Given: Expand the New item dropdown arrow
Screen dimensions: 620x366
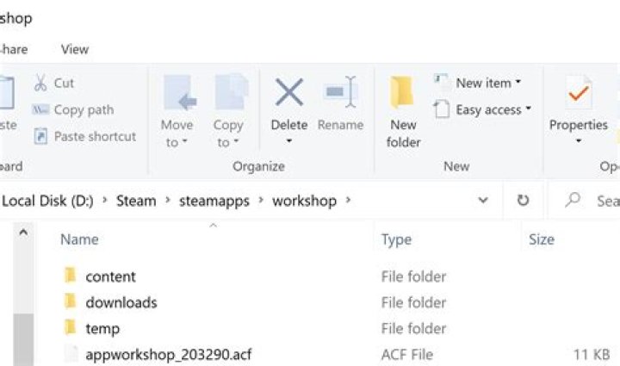Looking at the screenshot, I should [518, 82].
